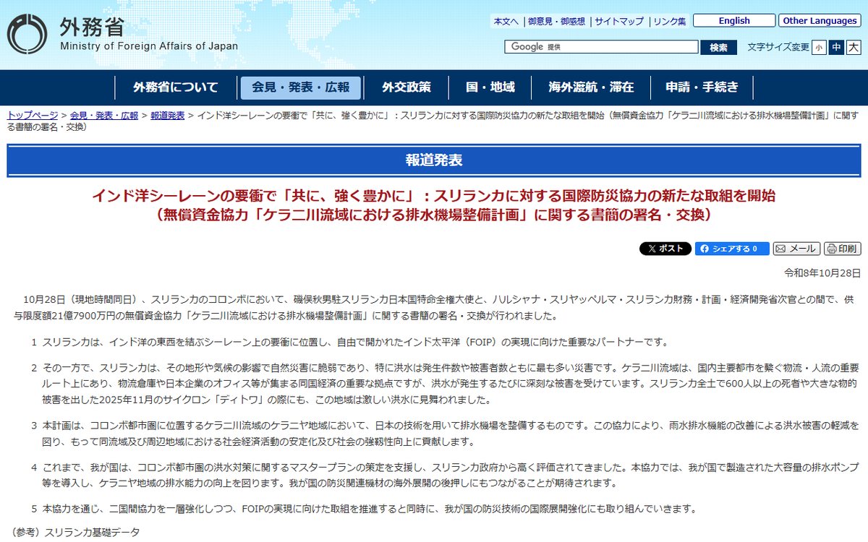This screenshot has height=542, width=868.
Task: Set text size to small (小)
Action: pyautogui.click(x=819, y=47)
